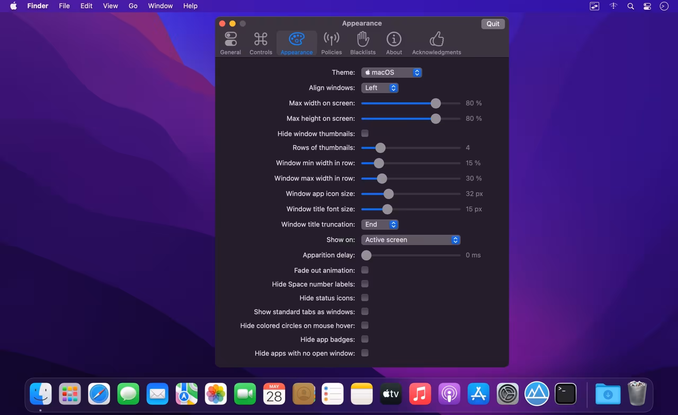Open the Show on Active screen dropdown

(411, 240)
